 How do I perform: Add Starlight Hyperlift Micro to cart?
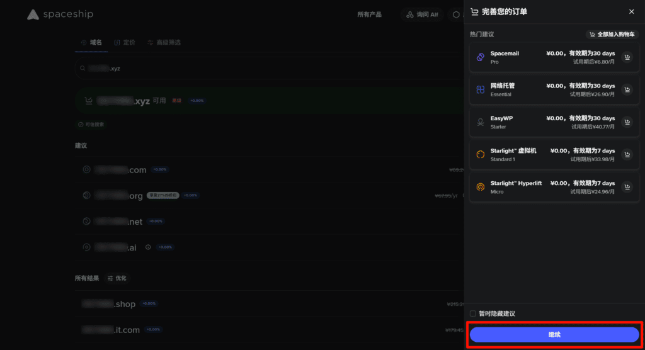(627, 187)
